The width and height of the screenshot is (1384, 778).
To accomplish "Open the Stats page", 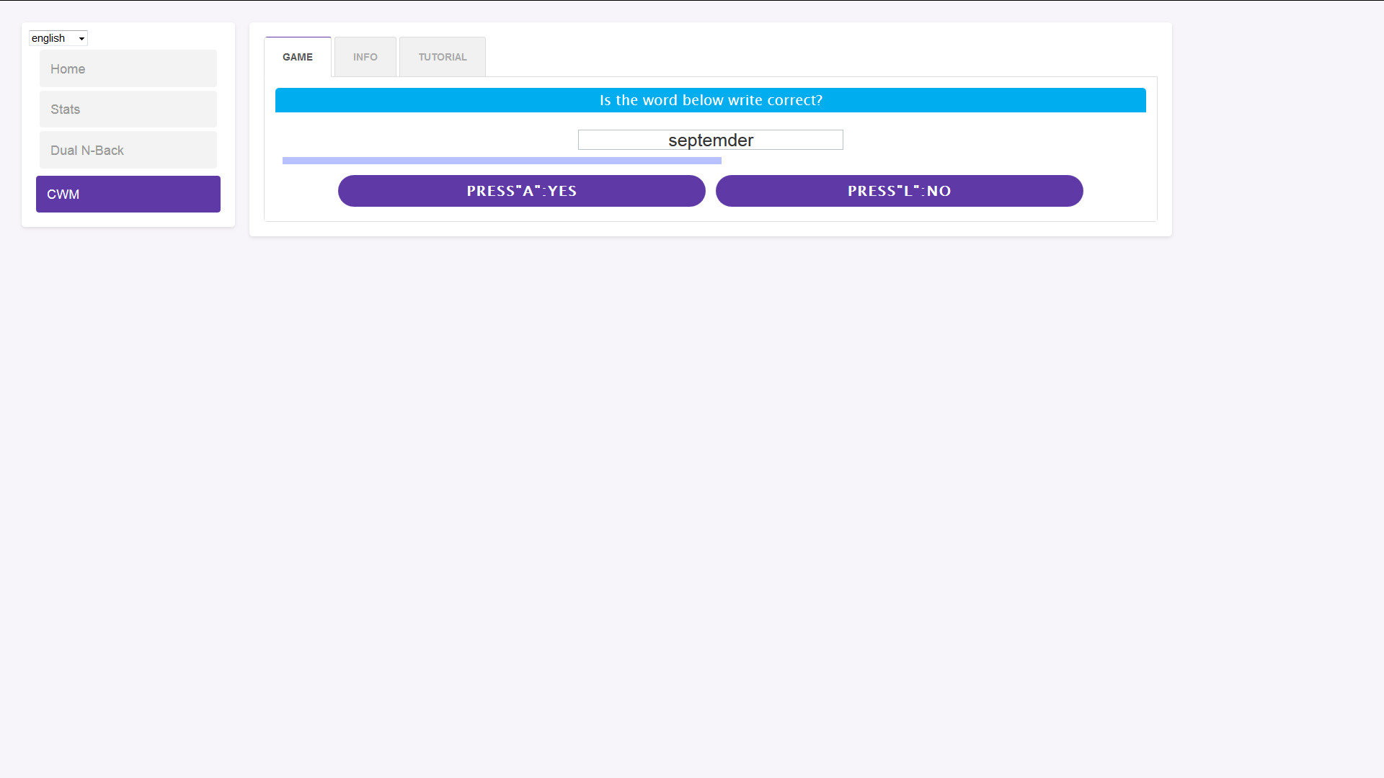I will 128,109.
